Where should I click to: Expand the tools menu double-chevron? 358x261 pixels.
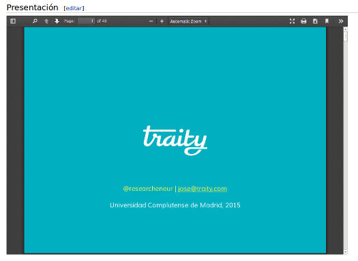point(341,21)
